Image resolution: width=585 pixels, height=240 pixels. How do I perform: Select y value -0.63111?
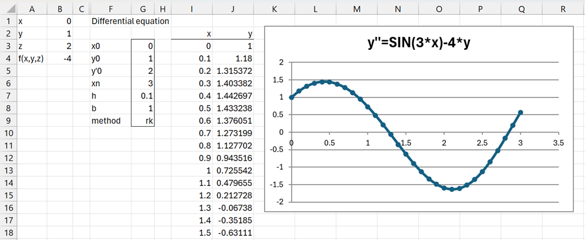coord(233,234)
